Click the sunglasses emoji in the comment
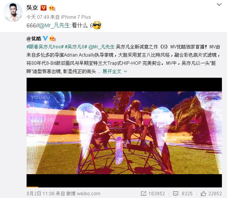The image size is (227, 198). 97,25
